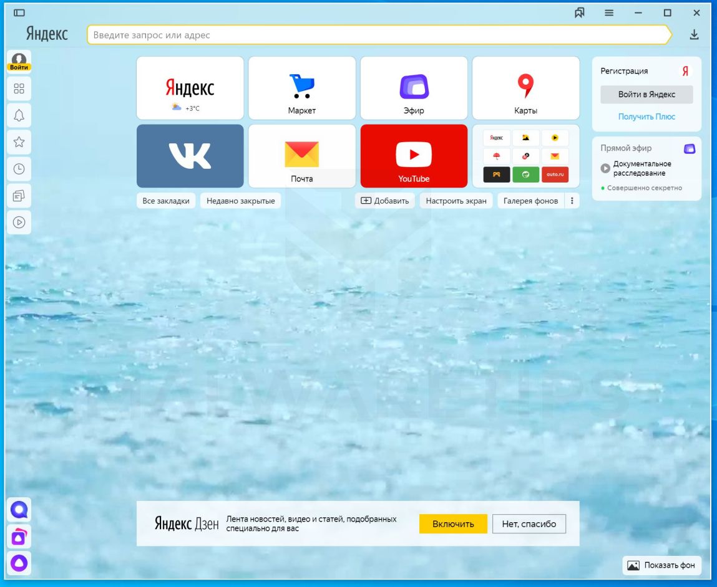This screenshot has height=587, width=717.
Task: Open the video play icon in sidebar
Action: pos(19,222)
